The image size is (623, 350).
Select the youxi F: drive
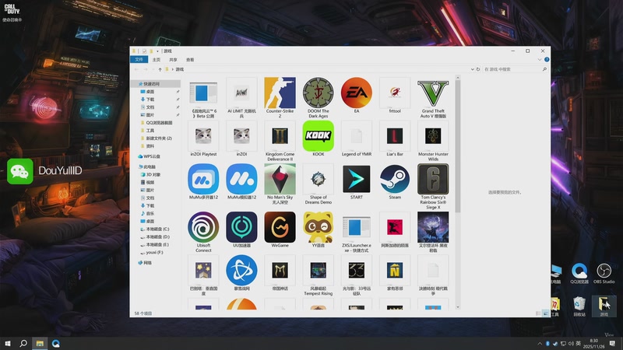151,252
